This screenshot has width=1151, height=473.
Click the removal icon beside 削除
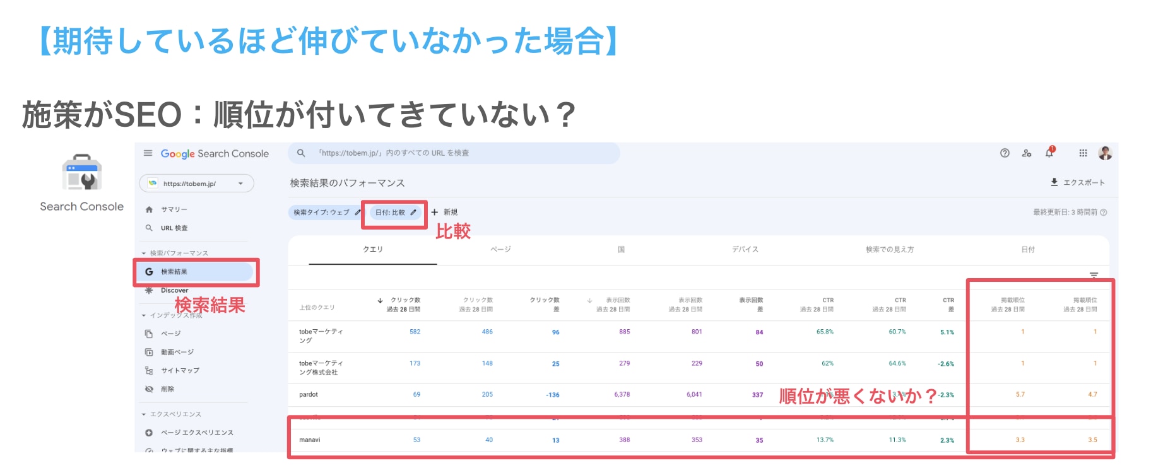click(149, 389)
